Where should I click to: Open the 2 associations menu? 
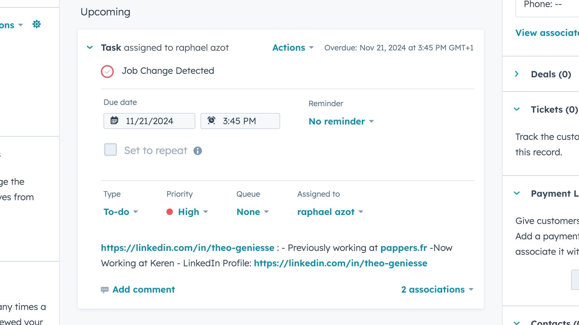[x=437, y=289]
